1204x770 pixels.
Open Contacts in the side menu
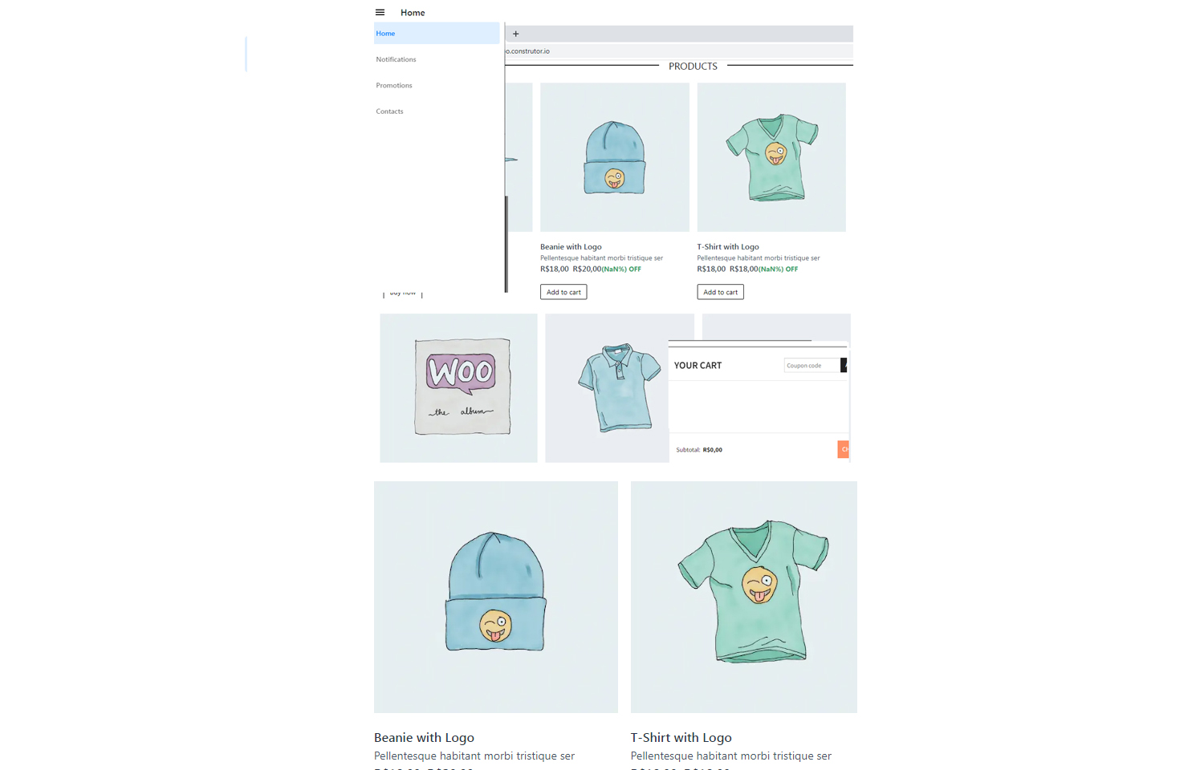click(389, 111)
